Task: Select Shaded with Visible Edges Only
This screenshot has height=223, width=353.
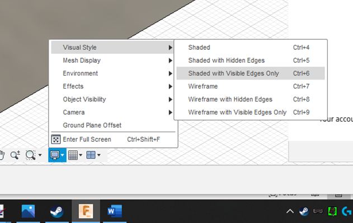Action: [x=251, y=73]
